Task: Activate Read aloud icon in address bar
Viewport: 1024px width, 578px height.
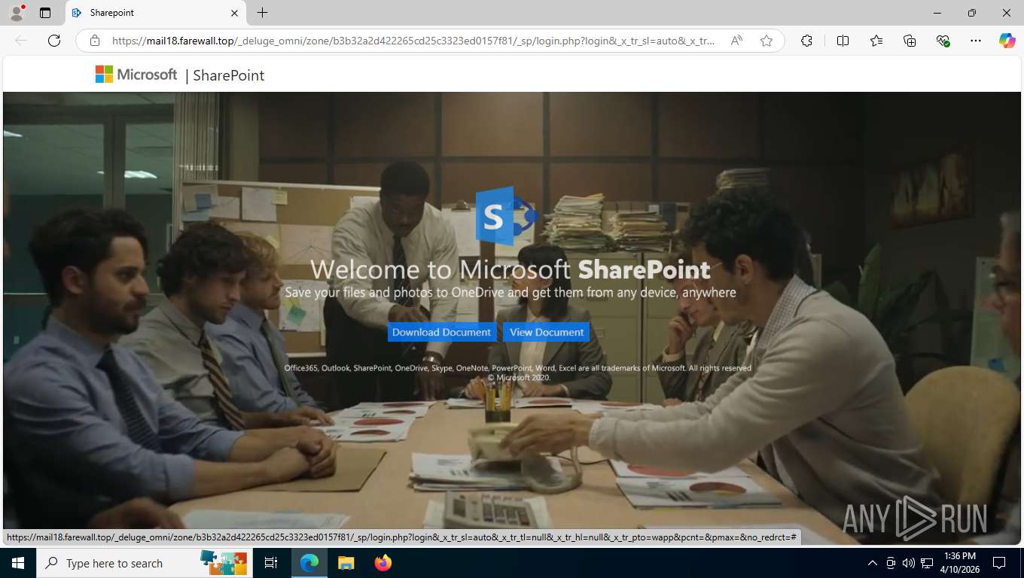Action: coord(736,41)
